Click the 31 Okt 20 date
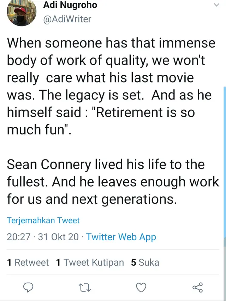The image size is (226, 301). point(58,237)
